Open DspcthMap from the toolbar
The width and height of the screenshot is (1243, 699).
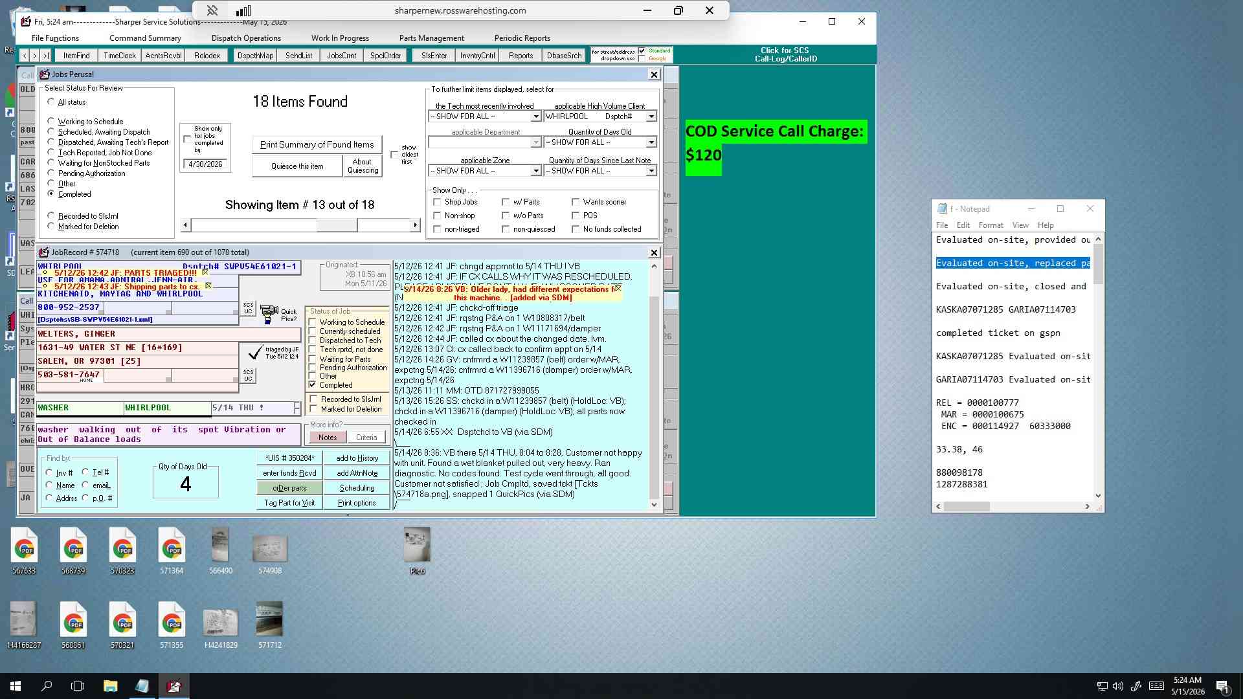(255, 56)
